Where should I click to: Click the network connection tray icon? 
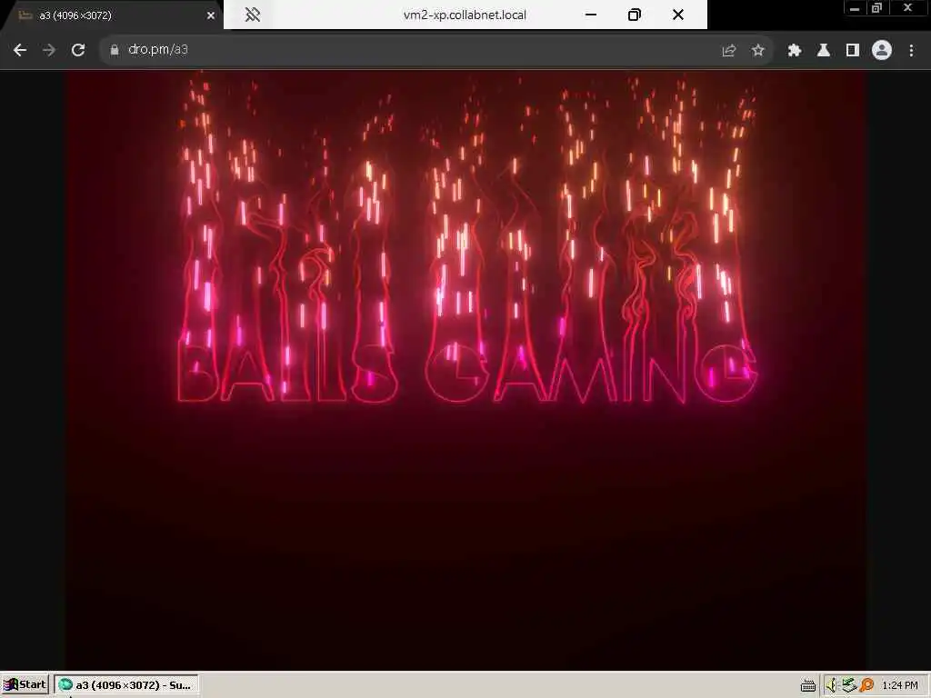point(849,685)
